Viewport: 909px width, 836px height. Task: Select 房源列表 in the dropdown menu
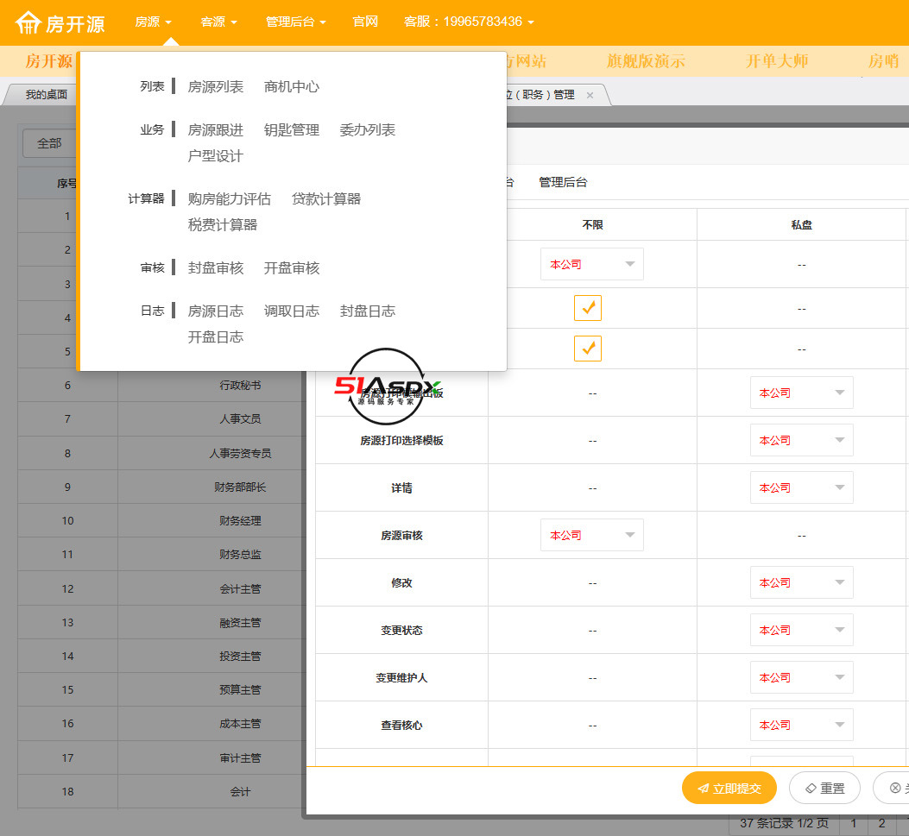(x=216, y=87)
